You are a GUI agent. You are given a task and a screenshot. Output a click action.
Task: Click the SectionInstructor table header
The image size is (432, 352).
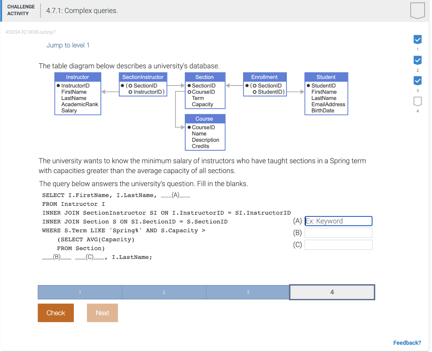(143, 77)
